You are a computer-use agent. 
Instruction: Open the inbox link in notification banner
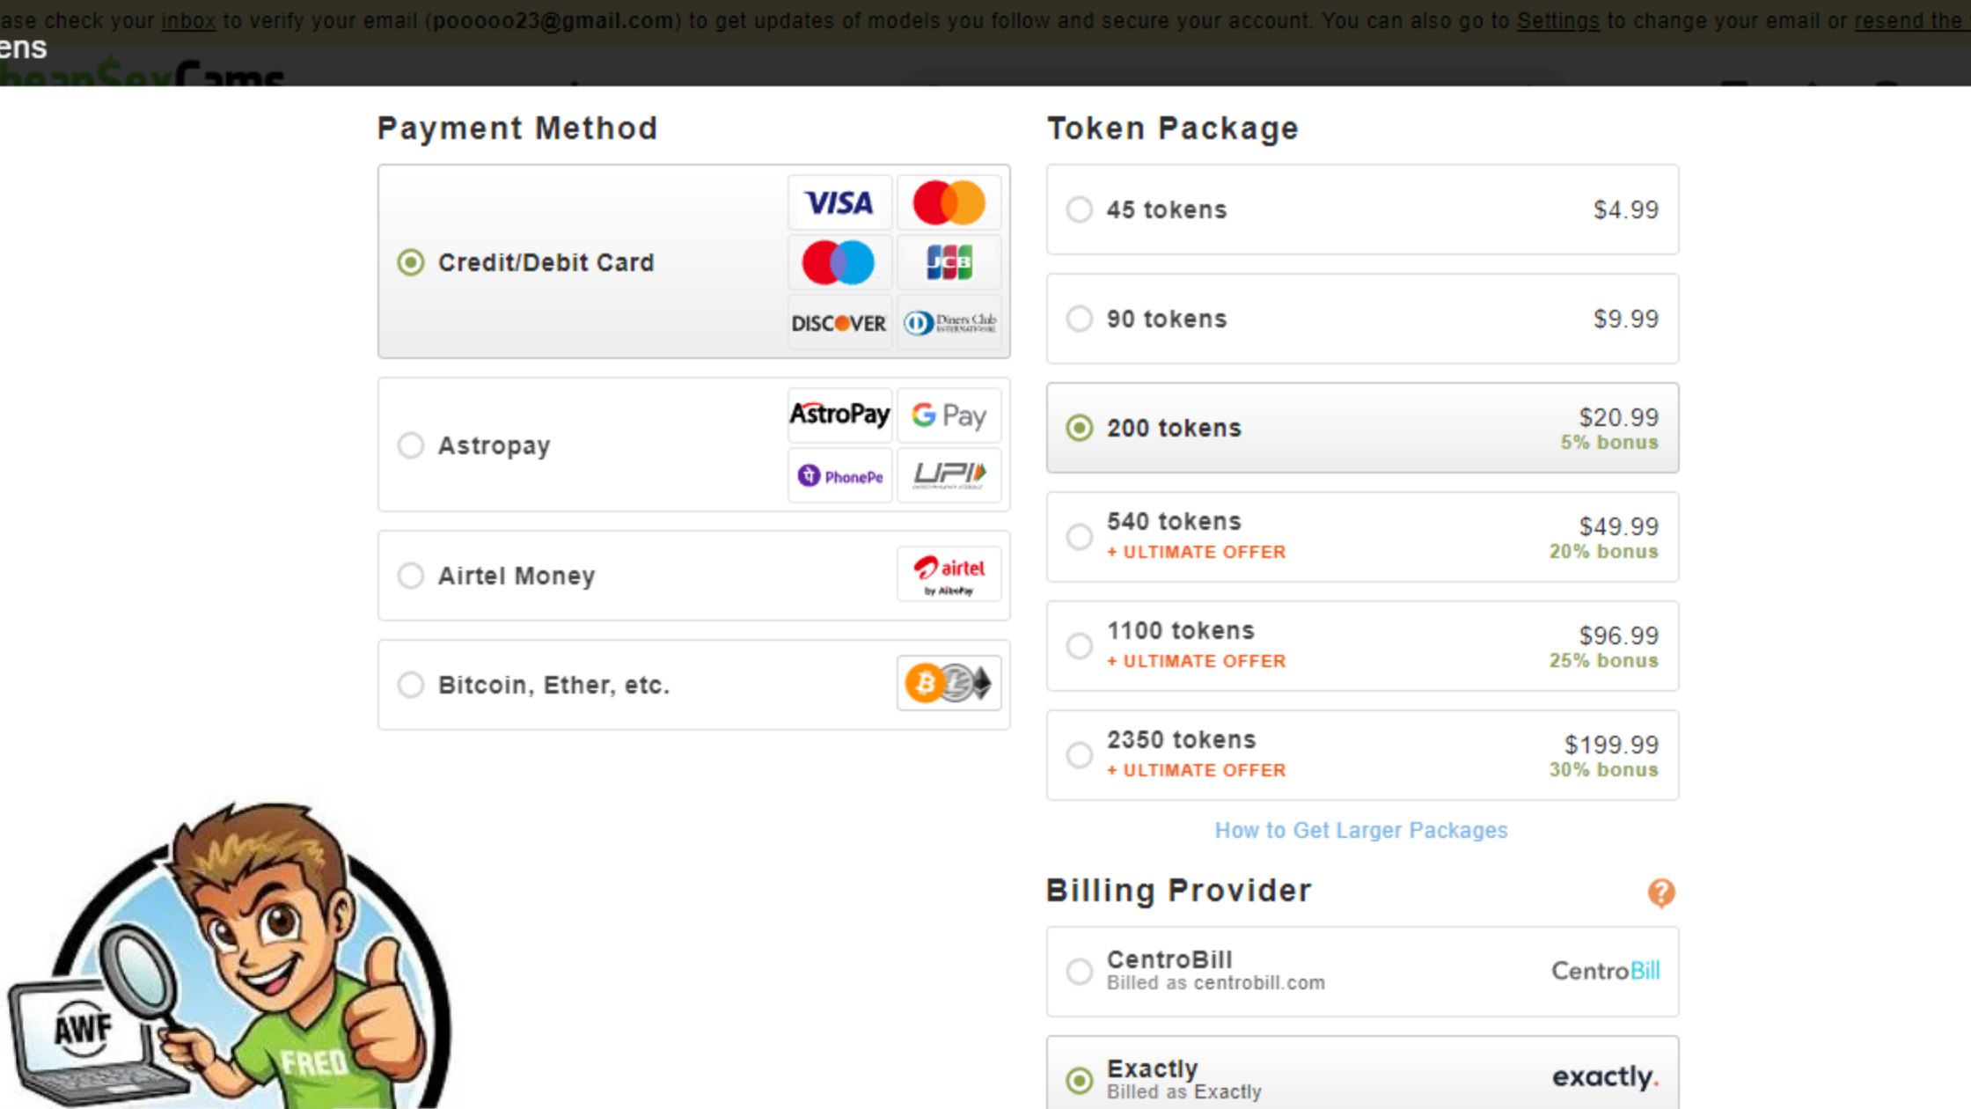[188, 20]
